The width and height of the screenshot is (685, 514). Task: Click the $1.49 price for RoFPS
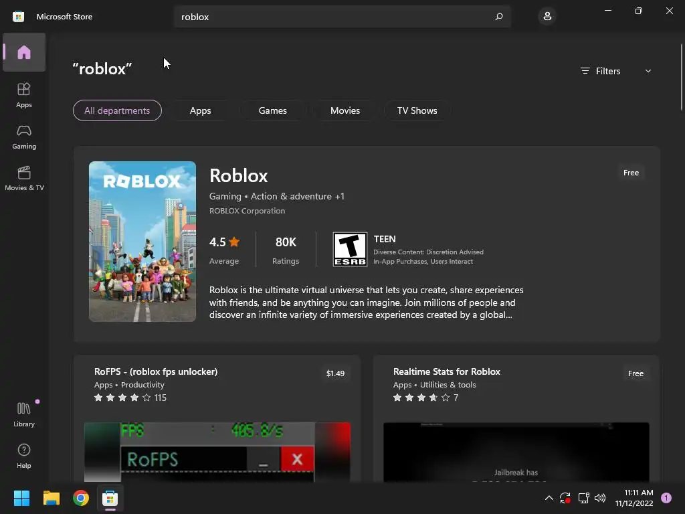(335, 373)
